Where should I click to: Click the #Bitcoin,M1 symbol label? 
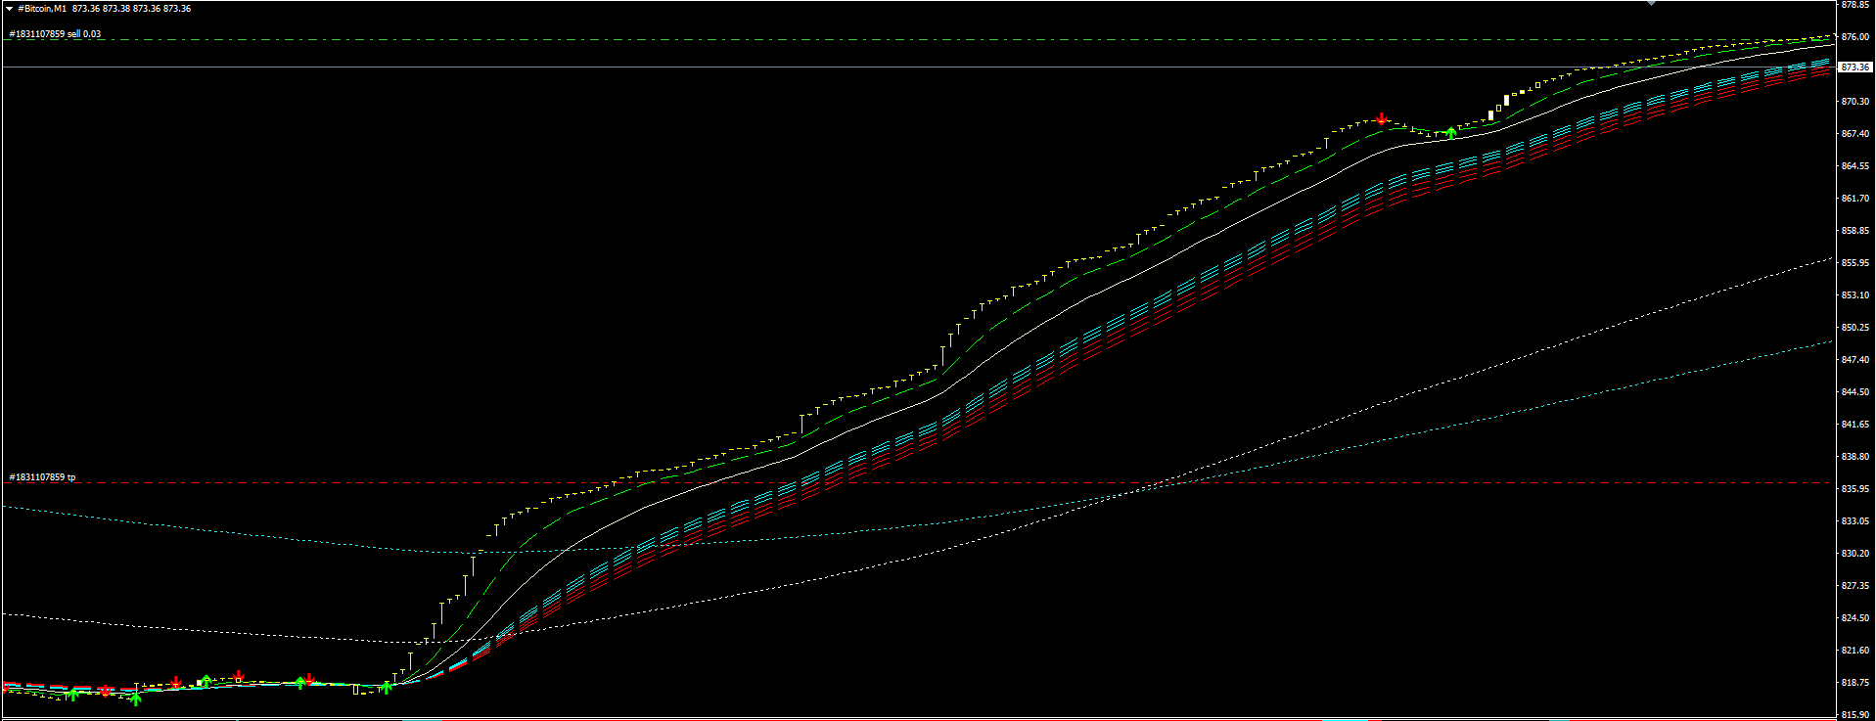tap(42, 9)
